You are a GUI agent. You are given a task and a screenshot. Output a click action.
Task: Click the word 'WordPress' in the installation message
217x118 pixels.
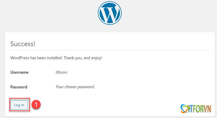[19, 58]
